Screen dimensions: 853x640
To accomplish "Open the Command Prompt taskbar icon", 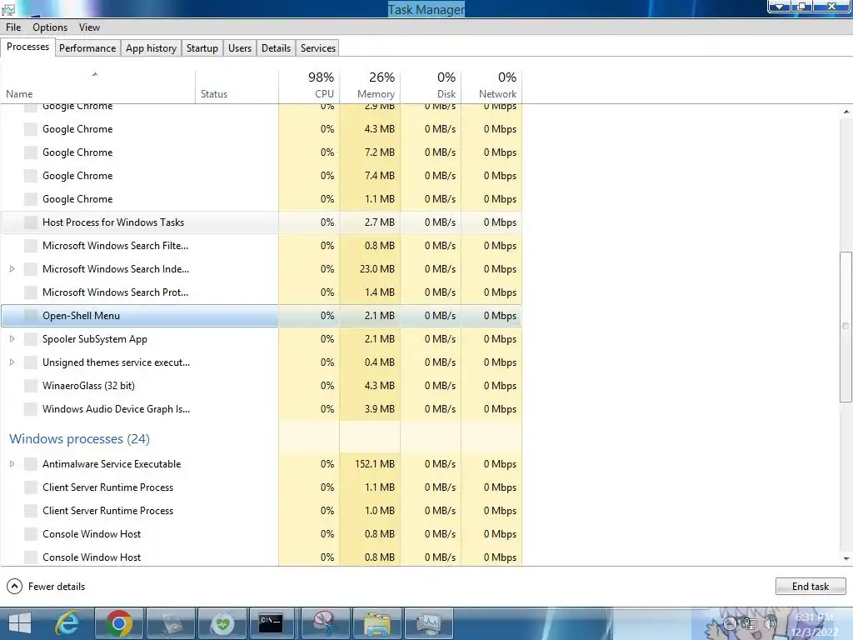I will (x=271, y=623).
